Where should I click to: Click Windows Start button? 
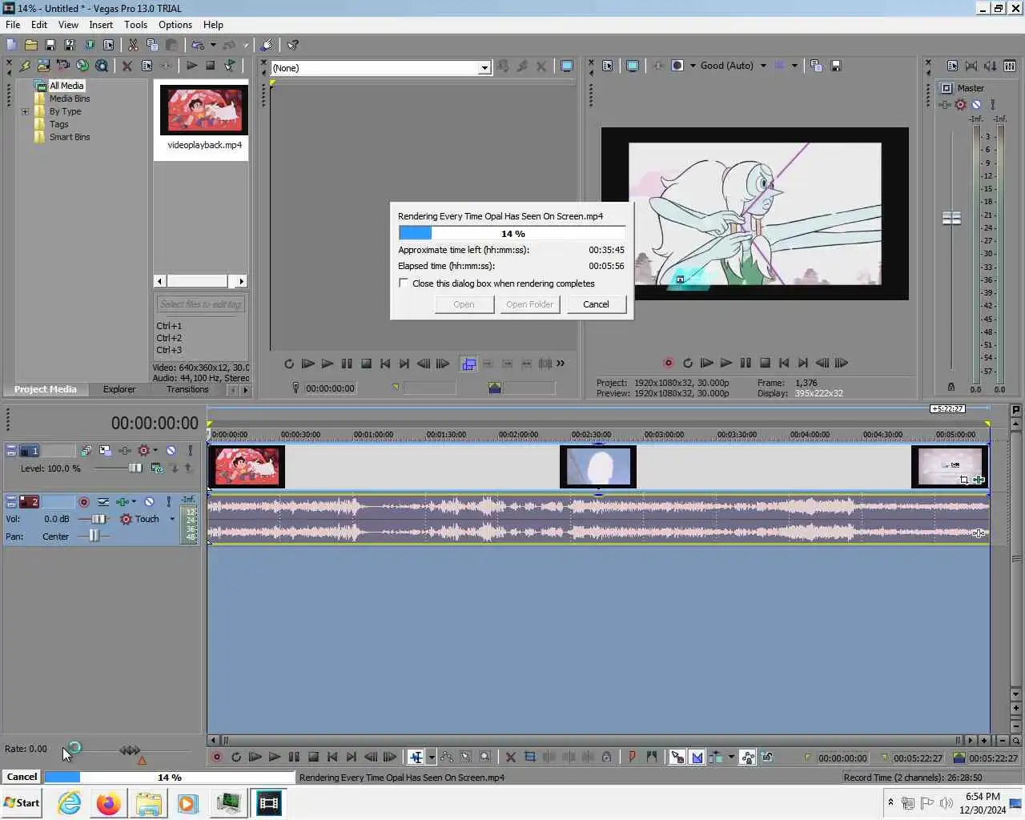22,803
